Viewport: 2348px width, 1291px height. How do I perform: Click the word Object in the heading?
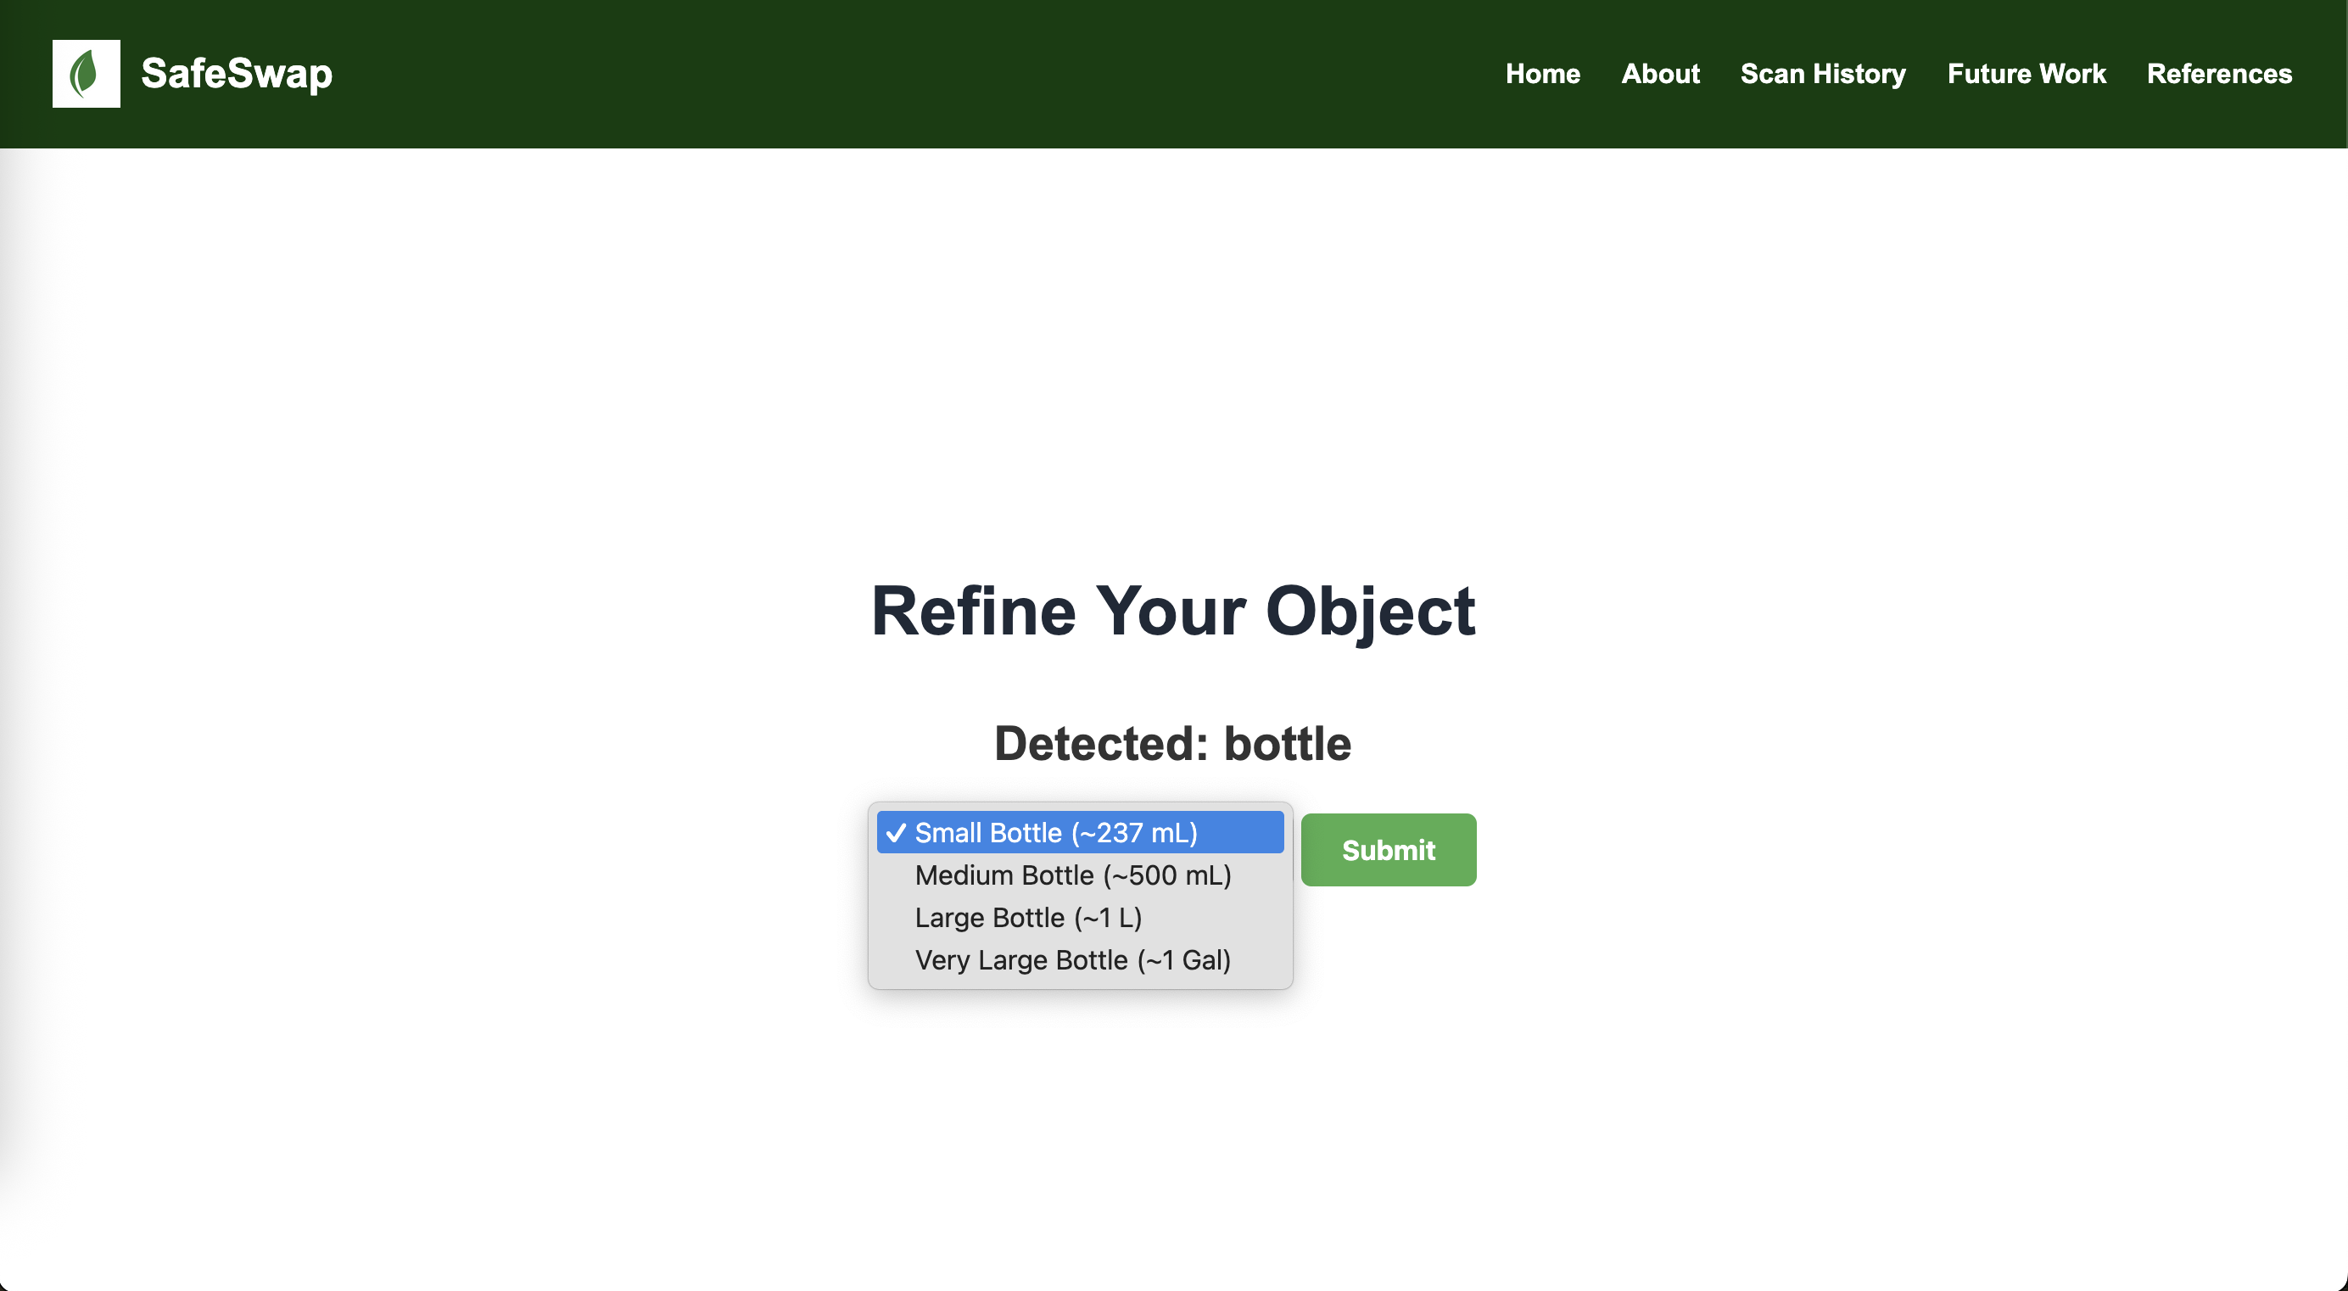pyautogui.click(x=1369, y=611)
